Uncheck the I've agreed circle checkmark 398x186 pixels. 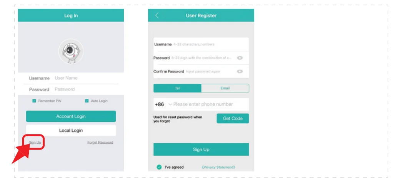159,167
